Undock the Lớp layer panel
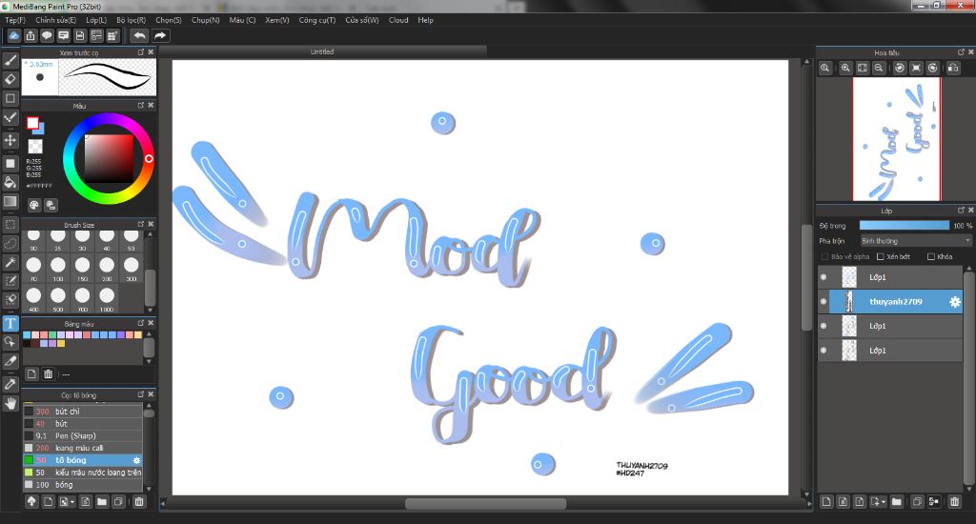 pyautogui.click(x=961, y=211)
